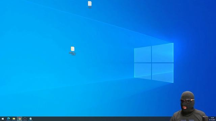Switch to Google Chrome on the taskbar
This screenshot has height=121, width=216.
pyautogui.click(x=20, y=119)
